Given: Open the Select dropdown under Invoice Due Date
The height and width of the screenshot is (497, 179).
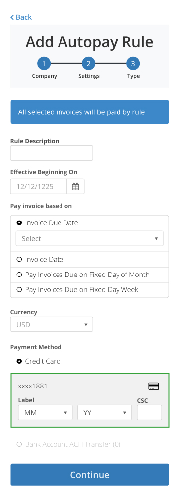Looking at the screenshot, I should (x=89, y=239).
